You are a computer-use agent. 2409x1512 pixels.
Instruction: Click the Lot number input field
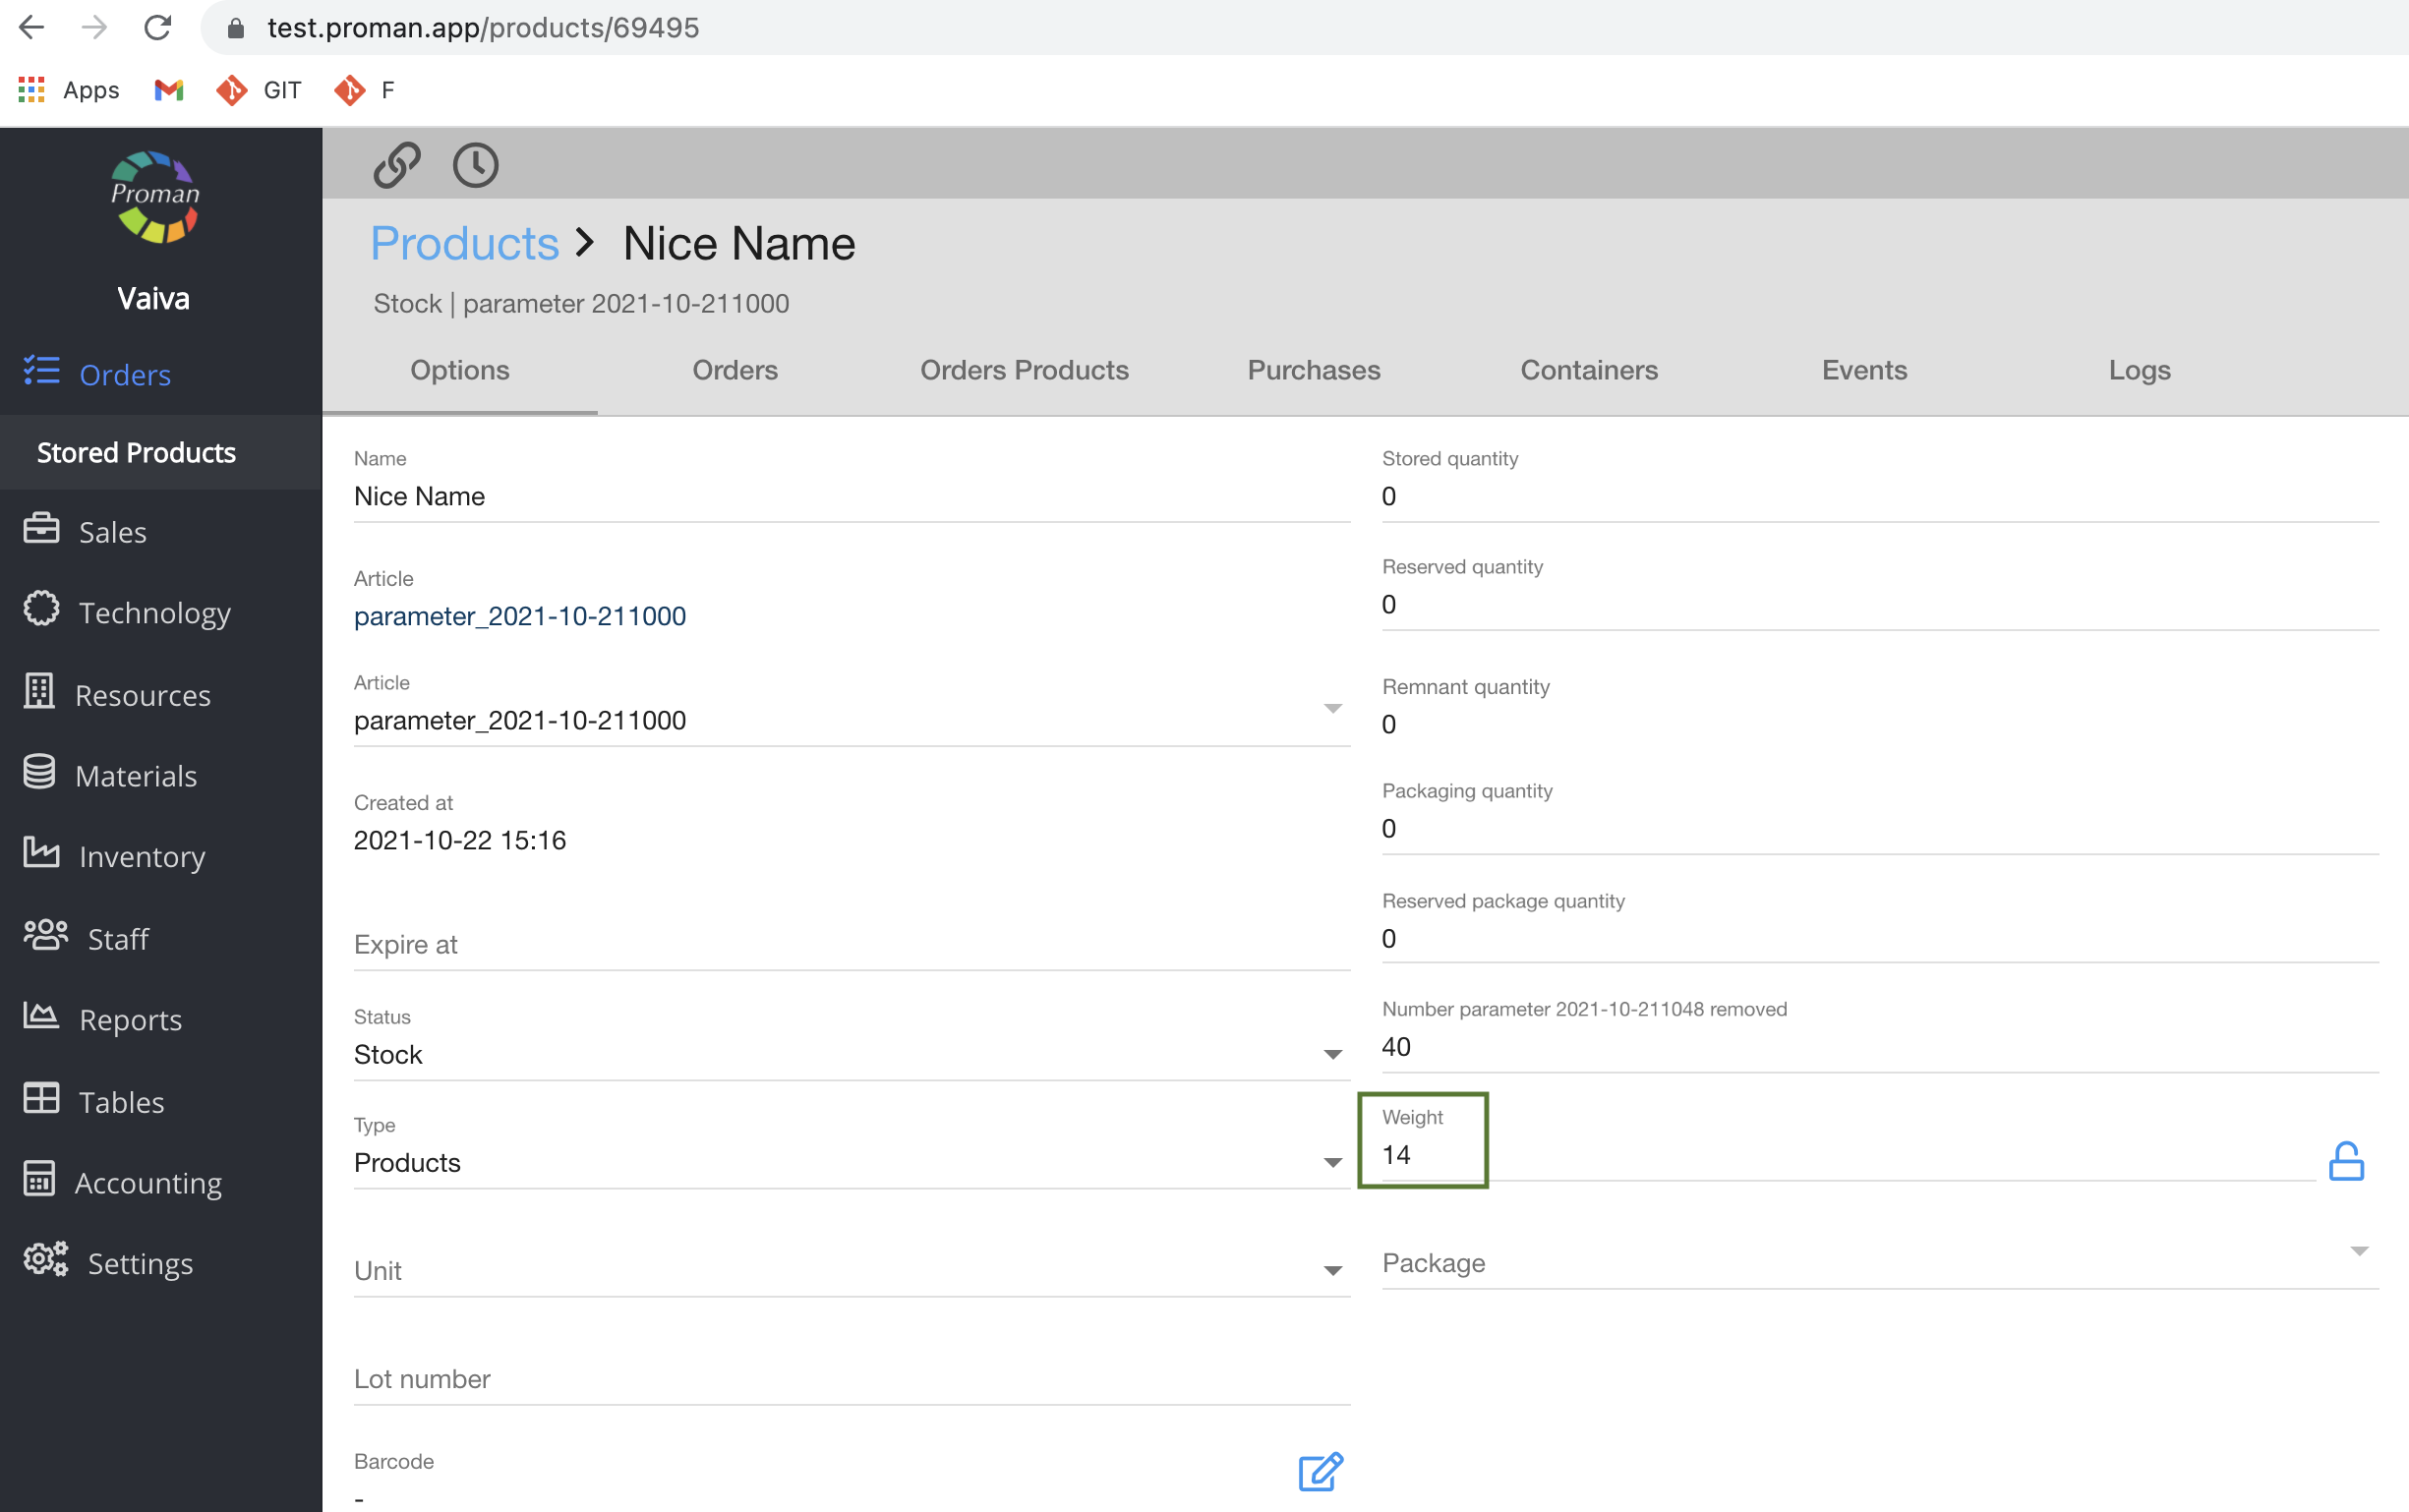(850, 1379)
